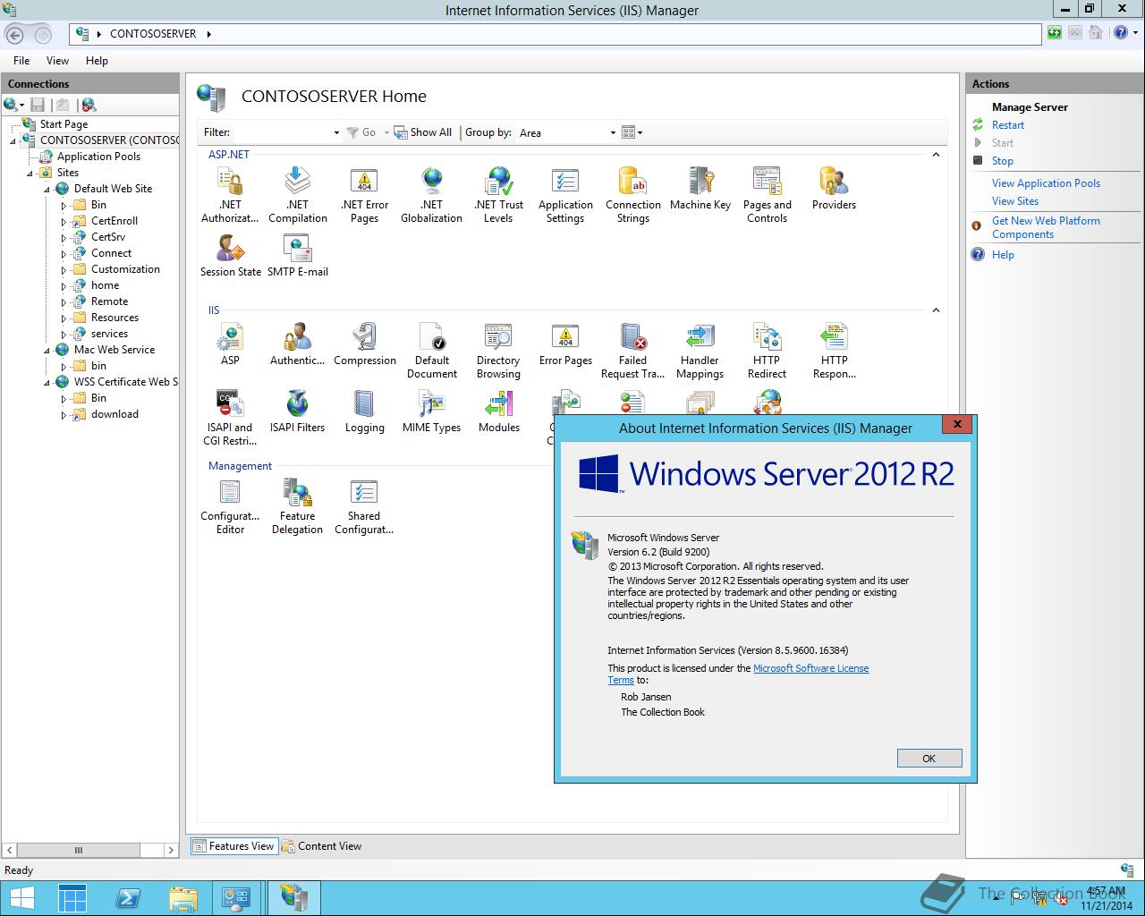Collapse WSS Certificate Web Service node

[x=47, y=382]
